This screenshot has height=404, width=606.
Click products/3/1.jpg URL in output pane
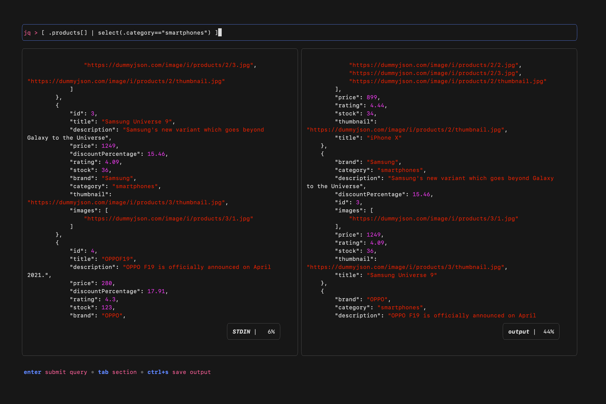[x=434, y=218]
